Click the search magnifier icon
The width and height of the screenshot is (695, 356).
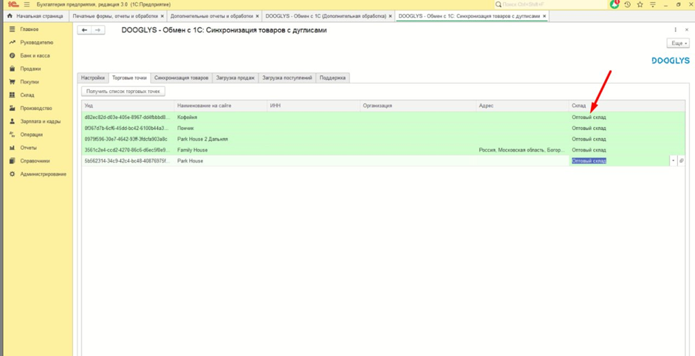click(498, 4)
